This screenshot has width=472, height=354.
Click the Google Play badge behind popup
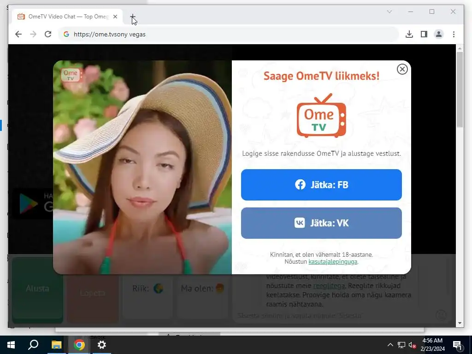point(32,204)
